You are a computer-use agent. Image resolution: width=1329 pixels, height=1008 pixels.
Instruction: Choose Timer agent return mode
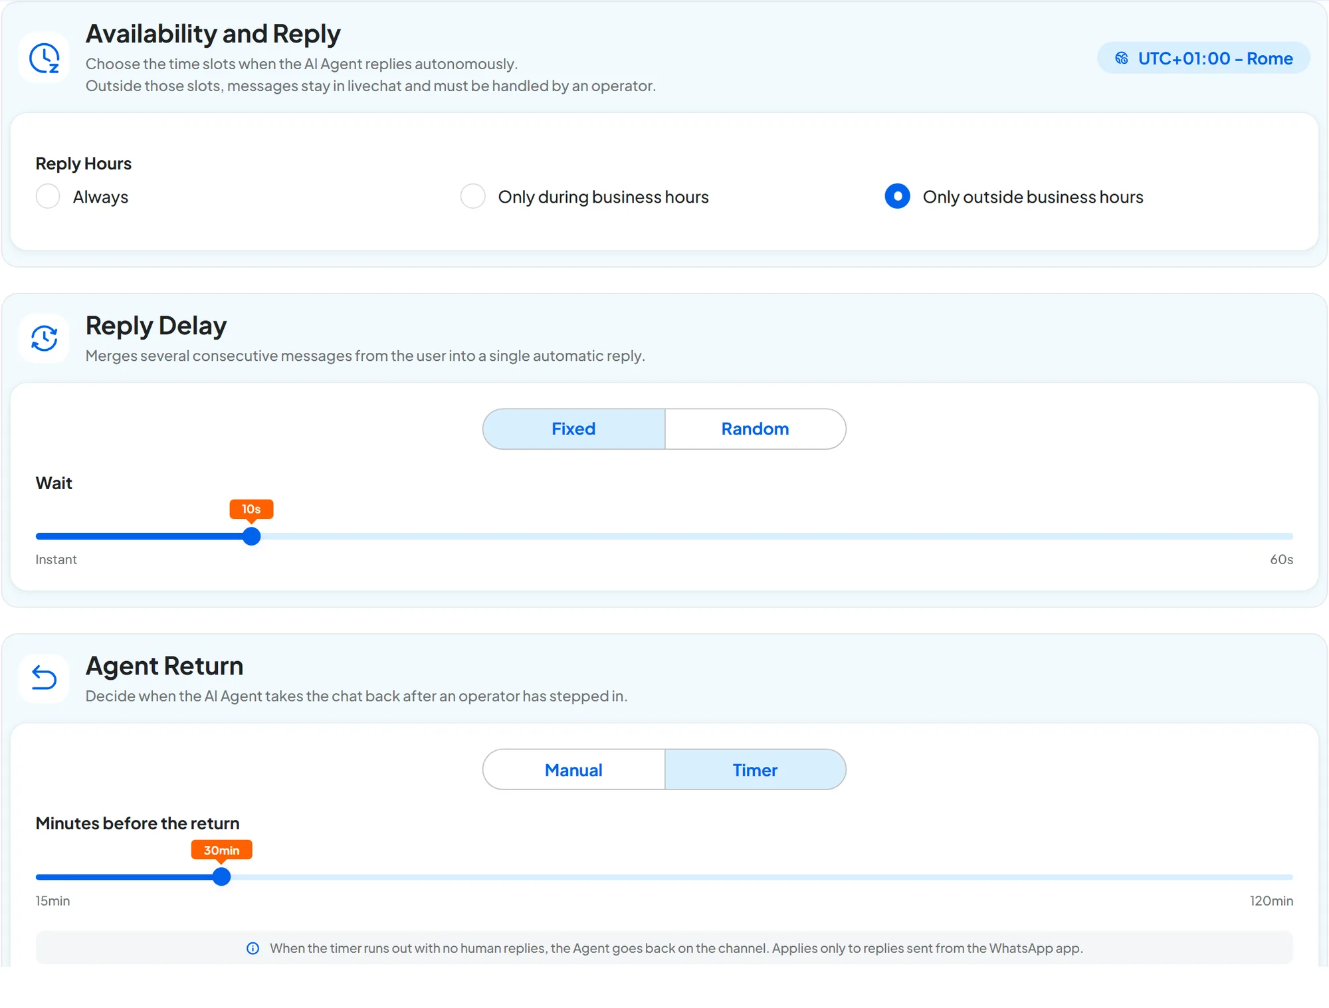pyautogui.click(x=755, y=770)
